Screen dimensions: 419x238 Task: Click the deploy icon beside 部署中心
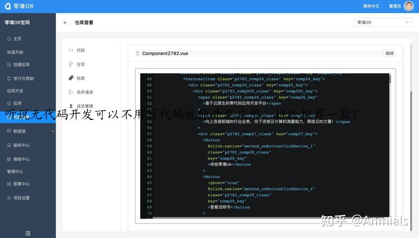[9, 184]
